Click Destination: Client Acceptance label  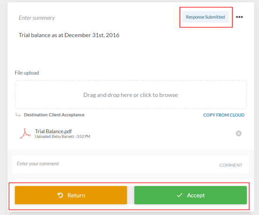click(54, 115)
